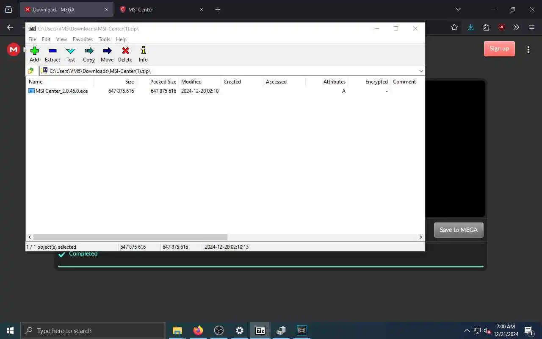Click the horizontal scrollbar left arrow
This screenshot has width=542, height=339.
coord(30,237)
